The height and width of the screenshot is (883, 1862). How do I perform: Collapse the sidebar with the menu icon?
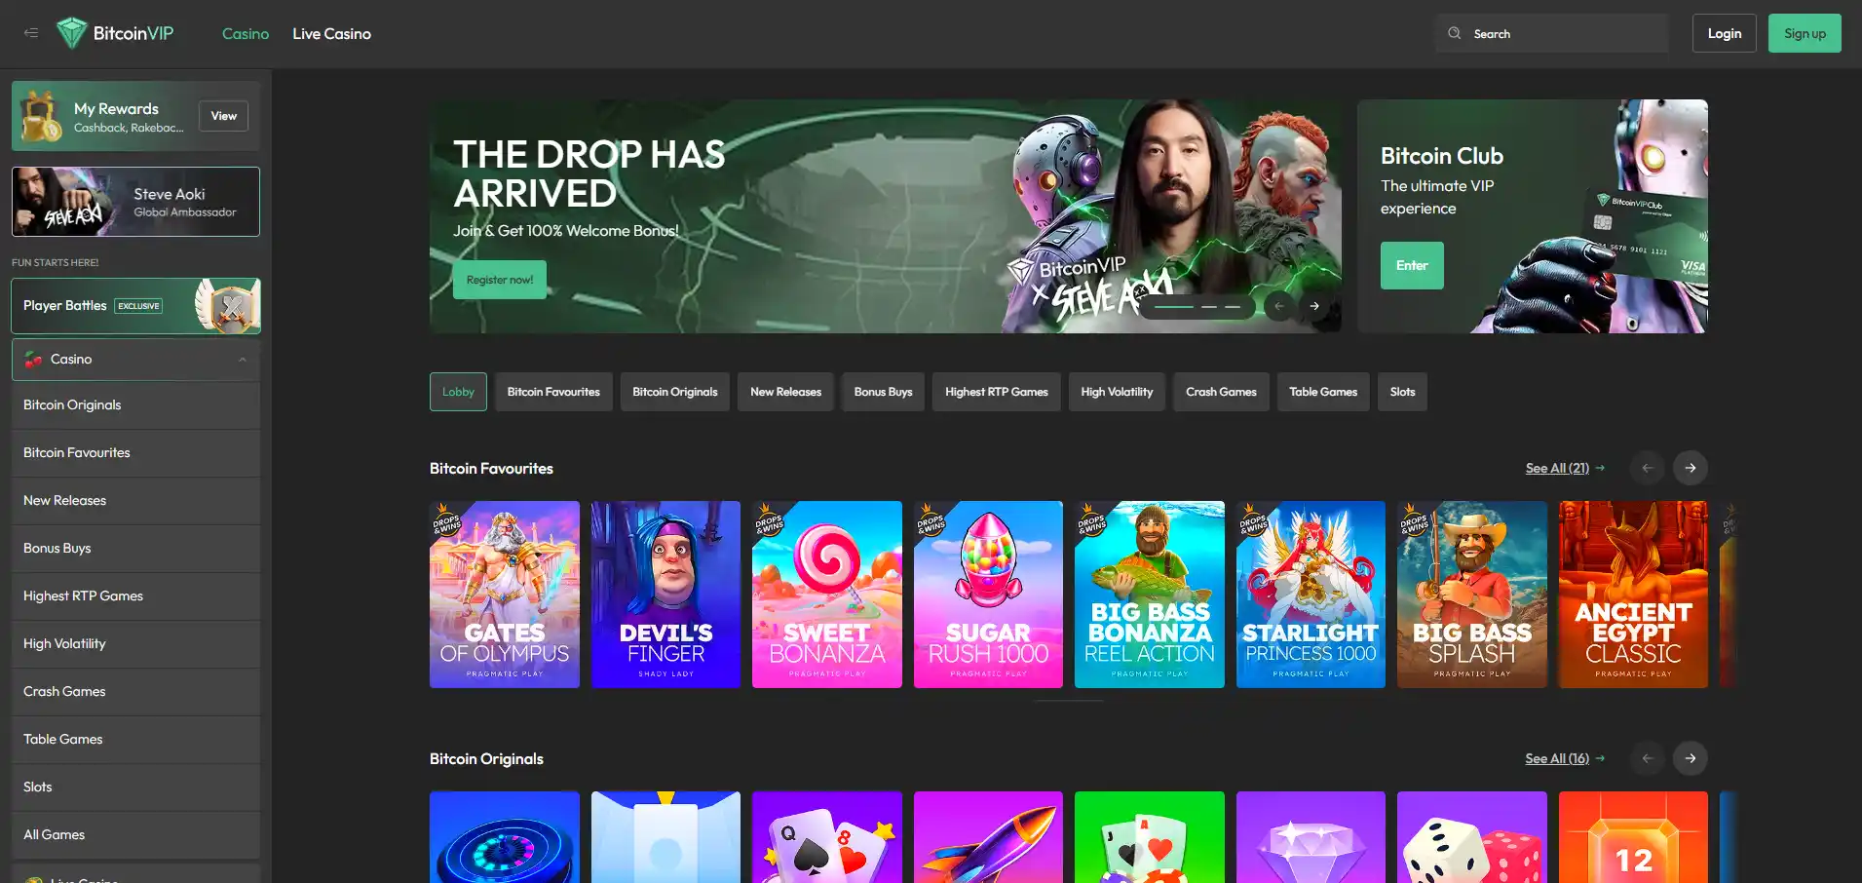(31, 33)
